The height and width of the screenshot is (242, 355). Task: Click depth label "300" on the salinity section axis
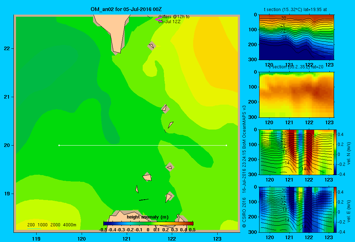[253, 117]
